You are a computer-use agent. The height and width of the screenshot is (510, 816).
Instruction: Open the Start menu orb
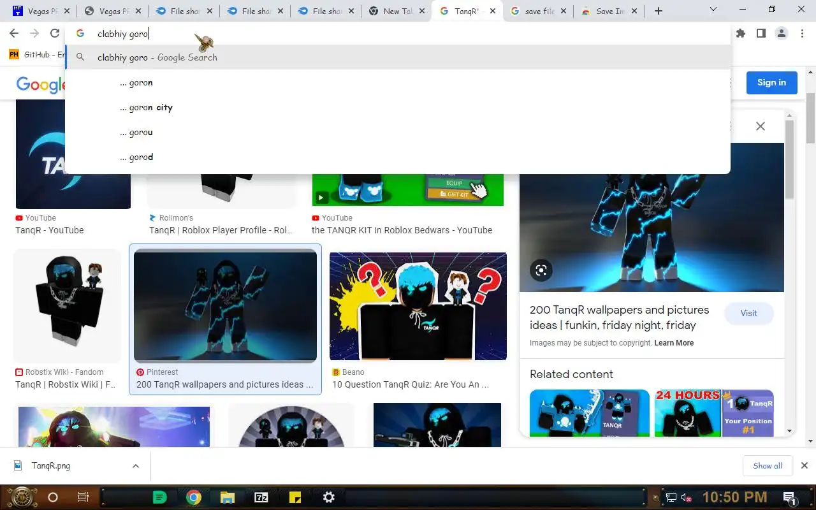[x=22, y=497]
